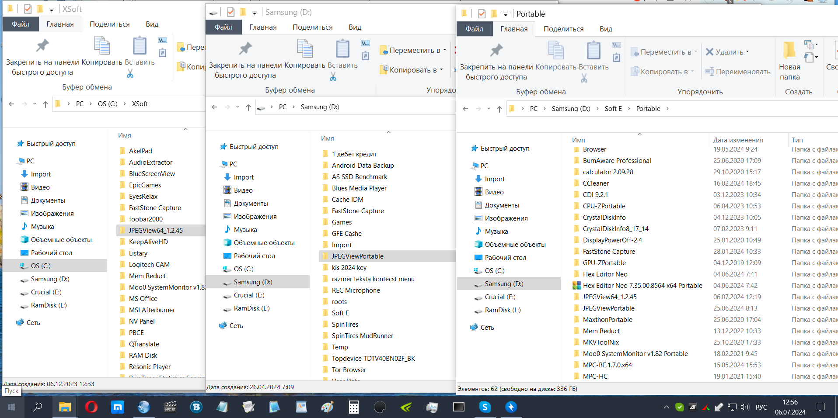Click Переименовать in the Portable window ribbon
The image size is (838, 418).
[x=738, y=72]
